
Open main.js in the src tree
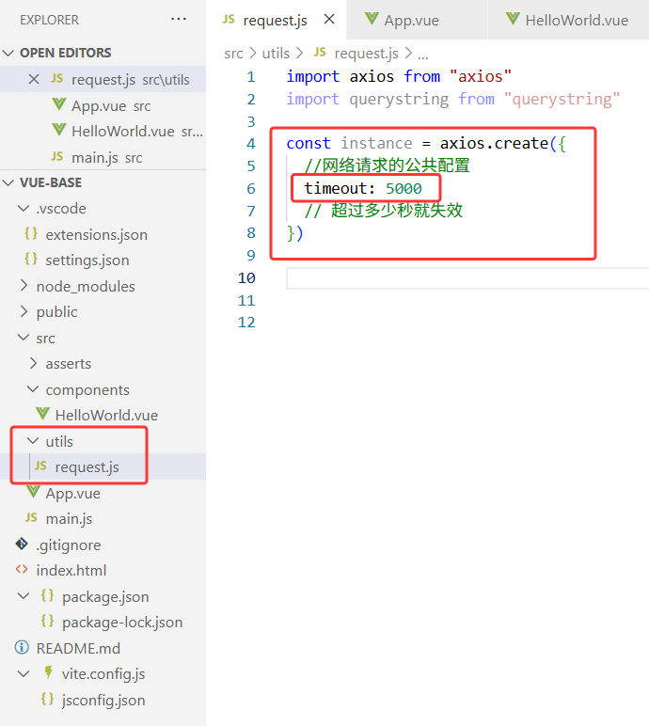point(69,518)
